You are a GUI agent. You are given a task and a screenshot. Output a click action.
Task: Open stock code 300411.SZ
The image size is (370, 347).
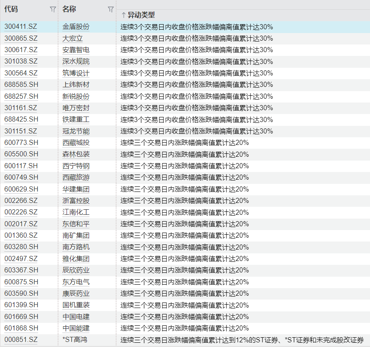[x=21, y=27]
